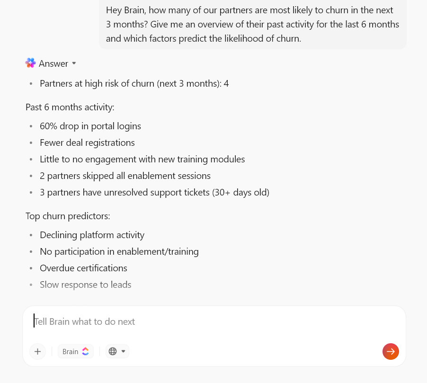
Task: Click the "Answer" label text
Action: (x=53, y=63)
